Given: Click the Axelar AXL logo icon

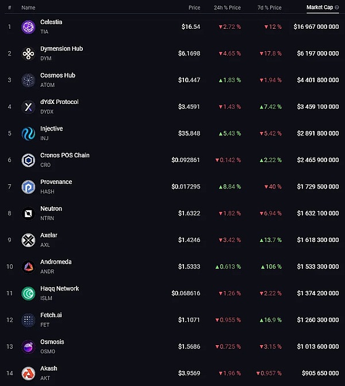Looking at the screenshot, I should point(28,240).
